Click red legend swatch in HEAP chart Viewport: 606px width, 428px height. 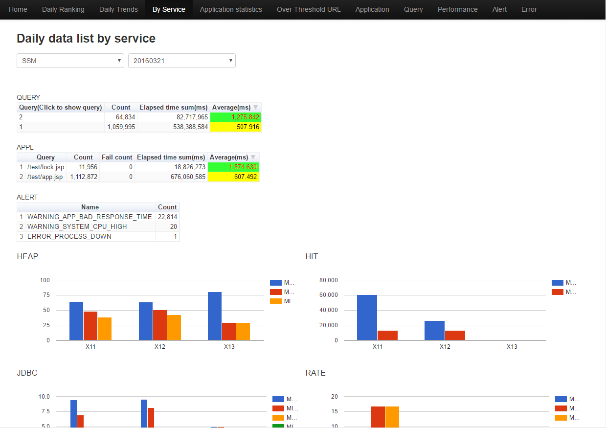coord(276,292)
